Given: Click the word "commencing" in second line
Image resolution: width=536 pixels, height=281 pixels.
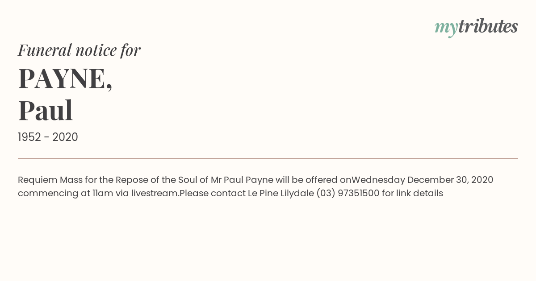Looking at the screenshot, I should 48,194.
